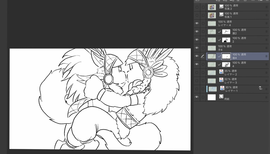
Task: Grab the handle icon of 手4 row
Action: [x=267, y=48]
